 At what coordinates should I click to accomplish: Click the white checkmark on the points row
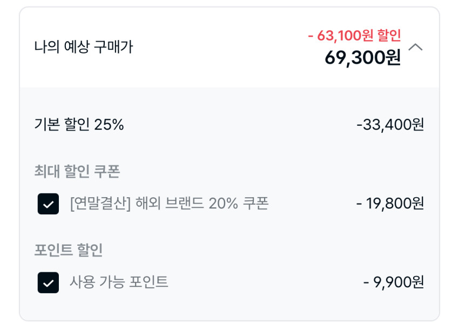[48, 282]
